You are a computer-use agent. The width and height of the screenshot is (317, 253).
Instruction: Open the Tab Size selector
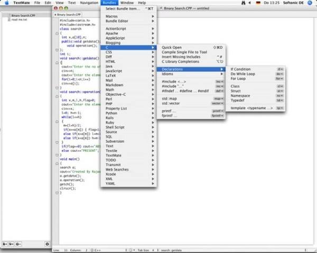(x=146, y=250)
